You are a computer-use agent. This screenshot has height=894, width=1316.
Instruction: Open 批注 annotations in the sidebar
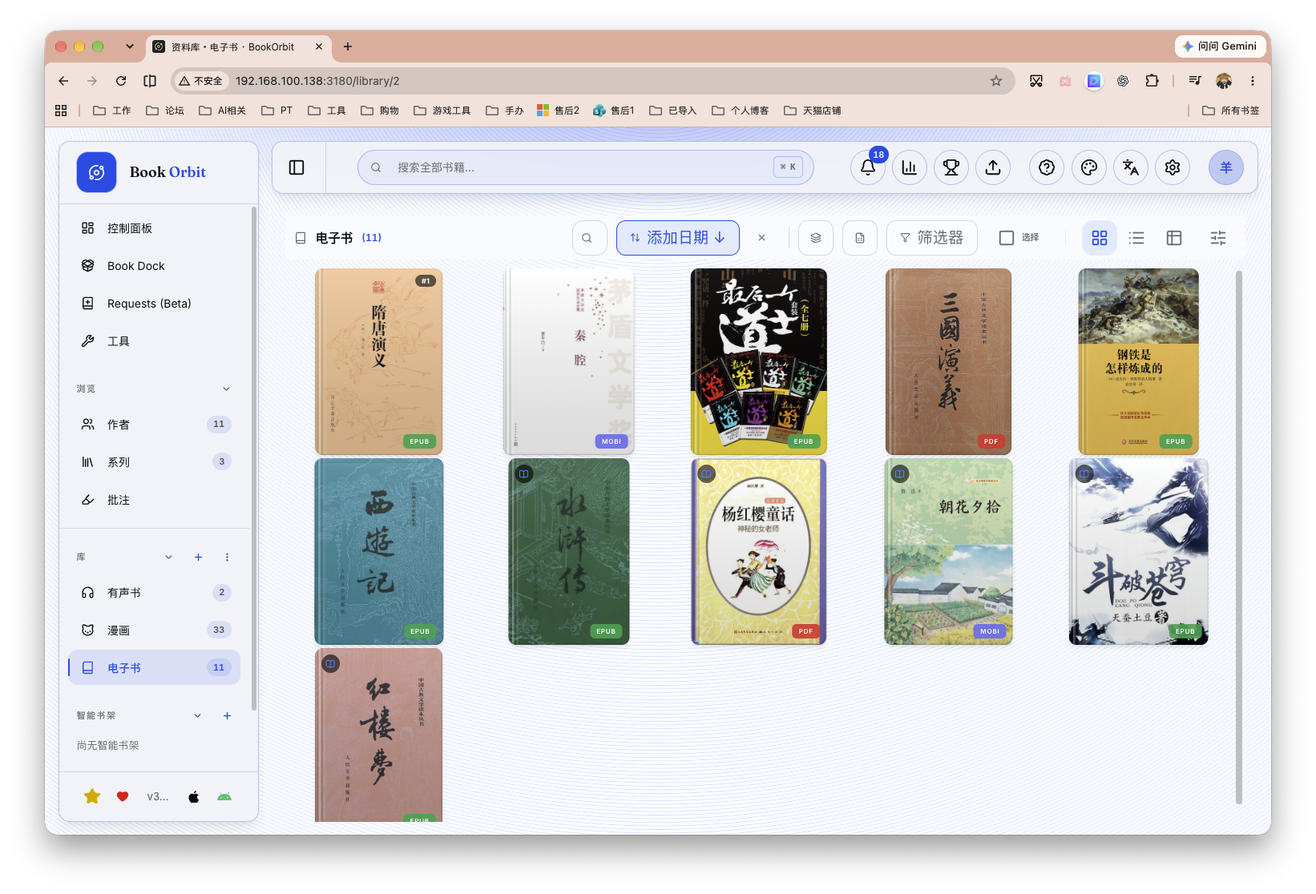tap(154, 500)
